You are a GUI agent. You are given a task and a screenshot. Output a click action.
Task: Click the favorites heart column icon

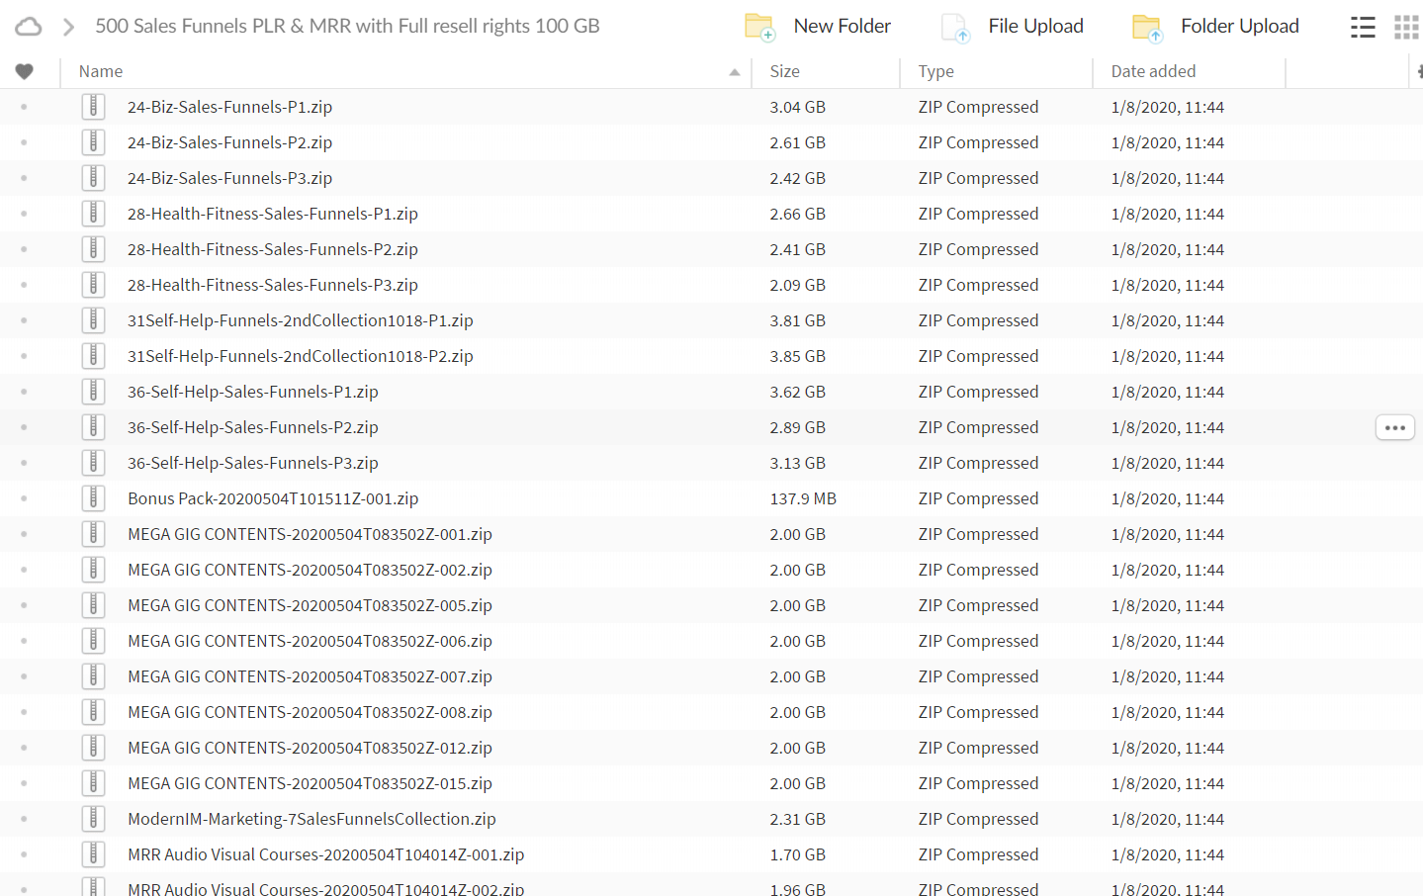pyautogui.click(x=25, y=71)
